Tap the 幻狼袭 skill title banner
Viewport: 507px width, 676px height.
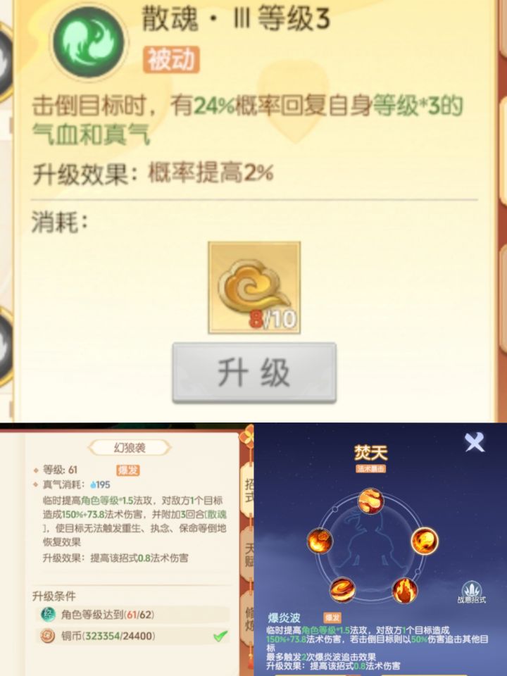pyautogui.click(x=130, y=448)
